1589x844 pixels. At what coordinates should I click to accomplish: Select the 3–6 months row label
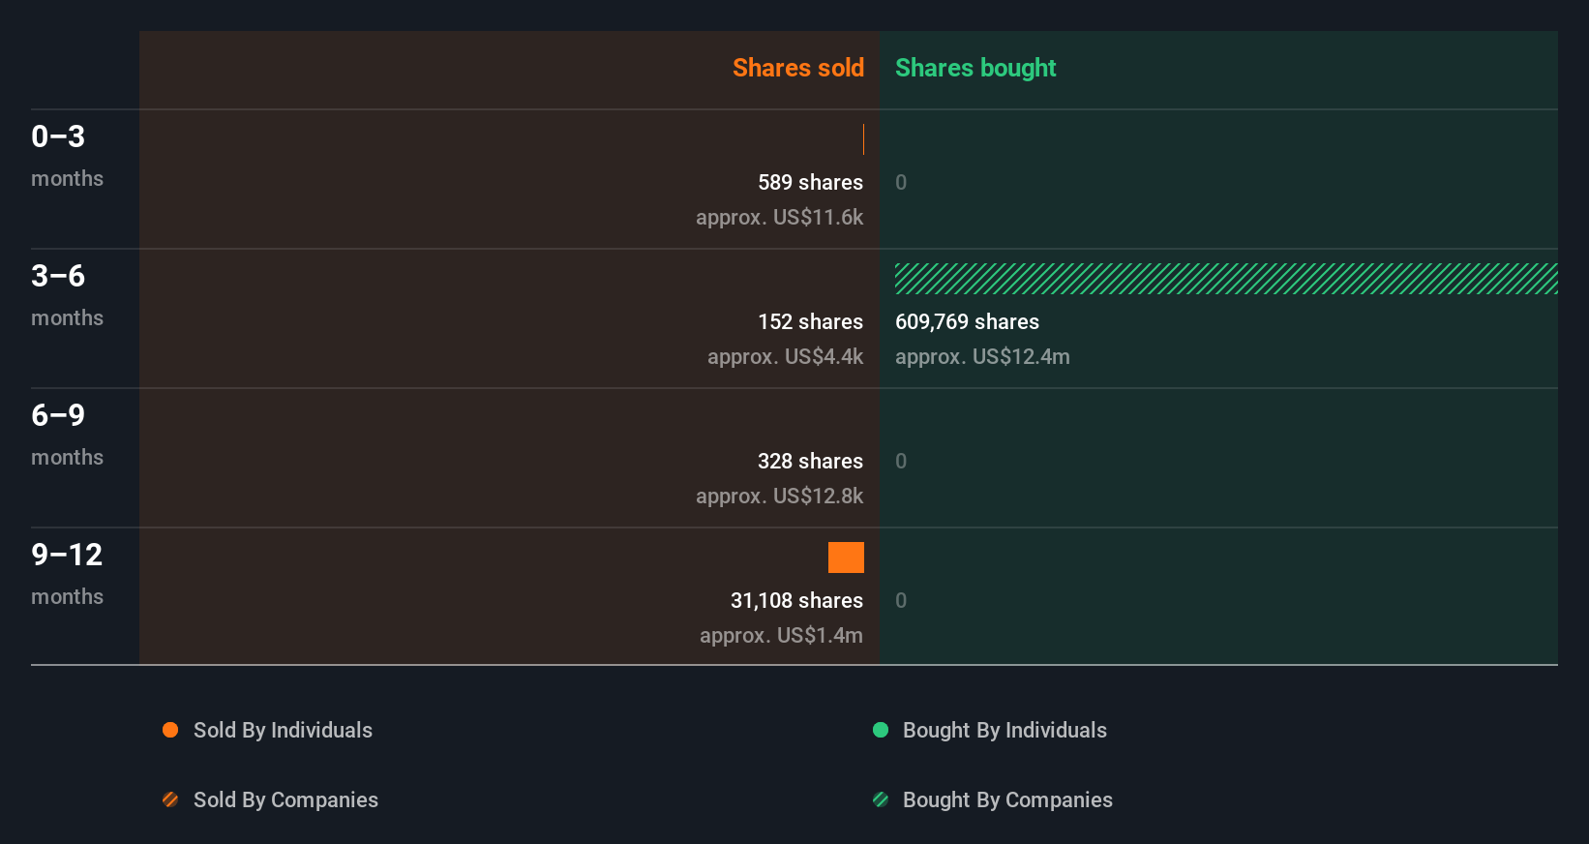[x=66, y=294]
